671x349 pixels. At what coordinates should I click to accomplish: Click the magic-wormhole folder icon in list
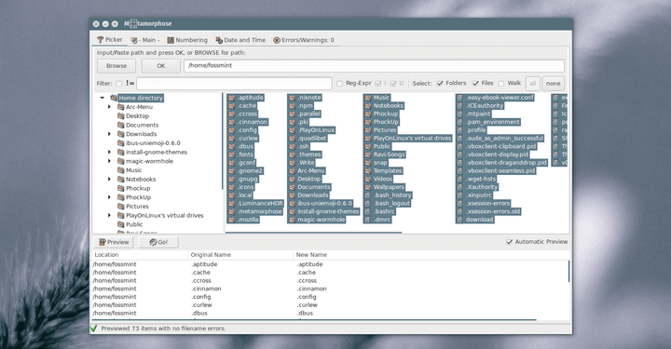pos(293,220)
